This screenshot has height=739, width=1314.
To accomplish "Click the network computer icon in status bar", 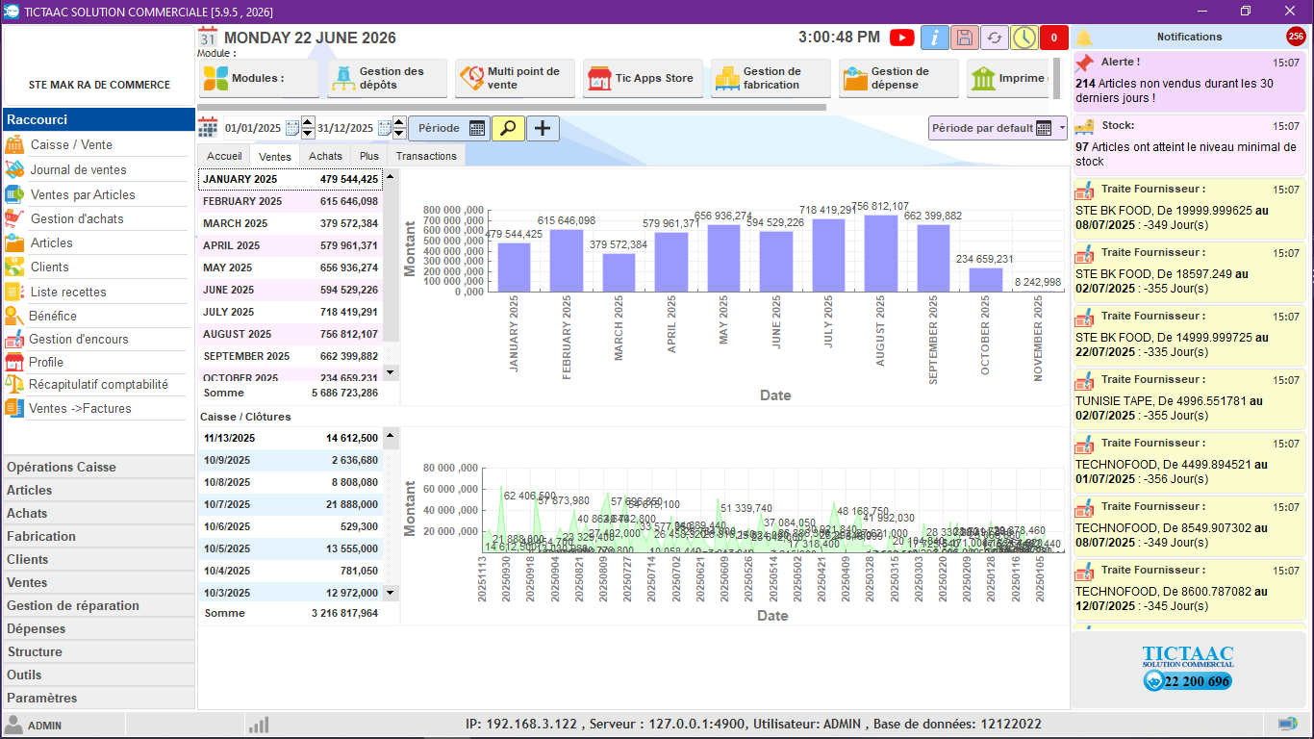I will [x=1287, y=724].
